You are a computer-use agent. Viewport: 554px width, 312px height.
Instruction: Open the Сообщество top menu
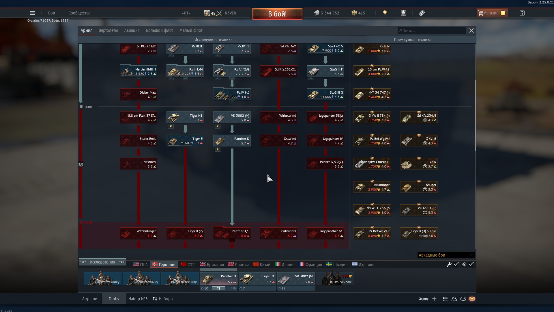(x=80, y=13)
